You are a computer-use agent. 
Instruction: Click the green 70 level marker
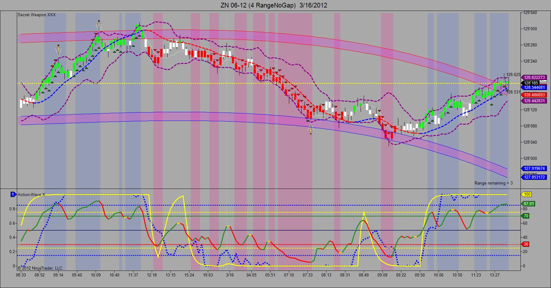coord(525,216)
